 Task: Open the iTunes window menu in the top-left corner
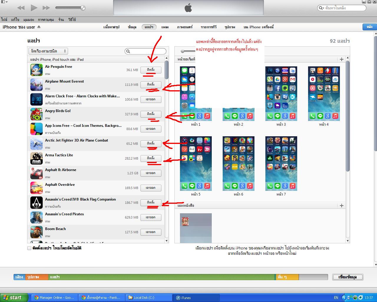[x=4, y=2]
